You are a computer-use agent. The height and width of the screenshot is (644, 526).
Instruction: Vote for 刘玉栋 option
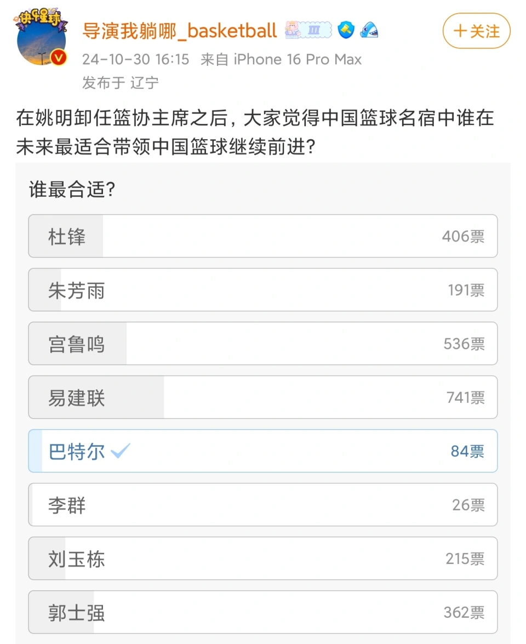[x=263, y=558]
